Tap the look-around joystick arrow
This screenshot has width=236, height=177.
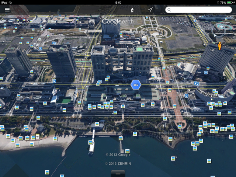click(215, 35)
